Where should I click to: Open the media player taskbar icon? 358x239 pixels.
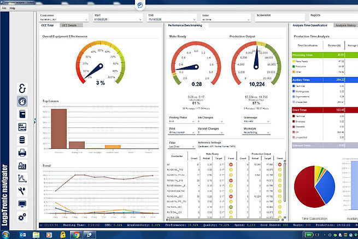[49, 235]
